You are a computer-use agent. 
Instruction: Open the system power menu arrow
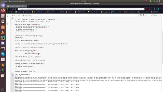pyautogui.click(x=161, y=1)
